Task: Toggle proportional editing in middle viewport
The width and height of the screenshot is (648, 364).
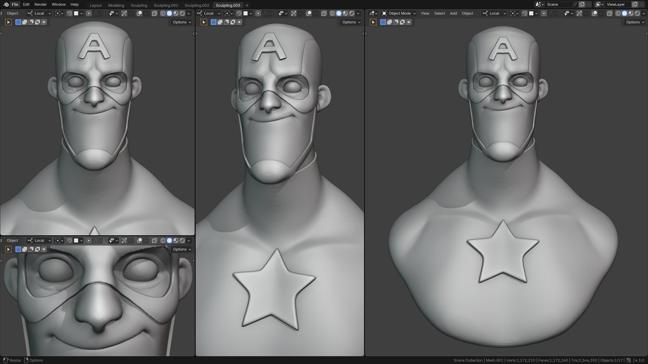Action: (x=258, y=13)
